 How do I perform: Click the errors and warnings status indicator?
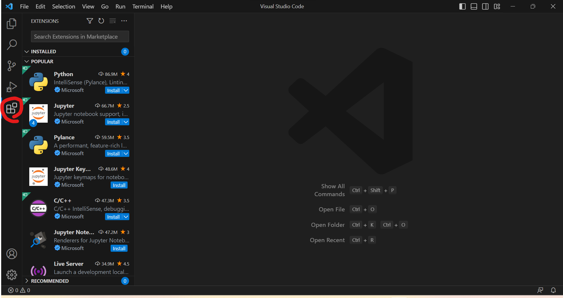point(19,290)
